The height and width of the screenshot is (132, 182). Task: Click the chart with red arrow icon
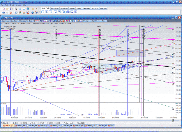(28, 12)
